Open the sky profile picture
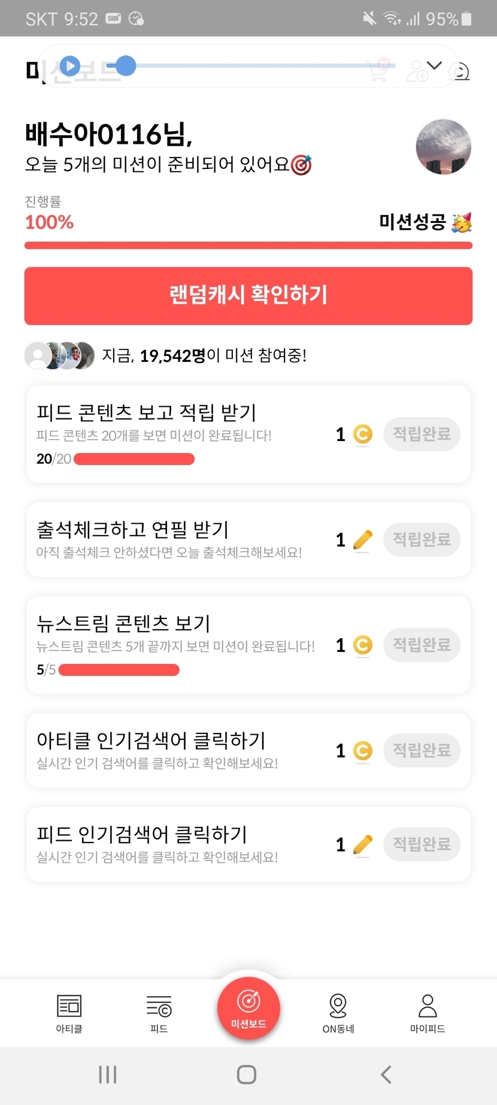The width and height of the screenshot is (497, 1105). coord(444,147)
